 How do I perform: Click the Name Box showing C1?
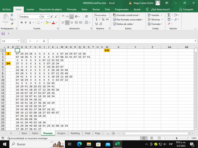[x=10, y=41]
